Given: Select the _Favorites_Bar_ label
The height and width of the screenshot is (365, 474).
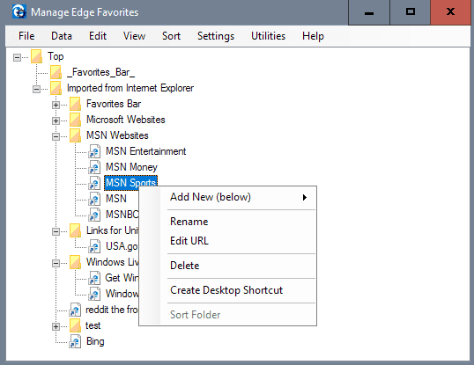Looking at the screenshot, I should point(100,72).
